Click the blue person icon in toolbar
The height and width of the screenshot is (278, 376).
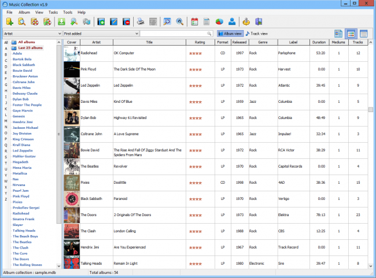pyautogui.click(x=232, y=22)
